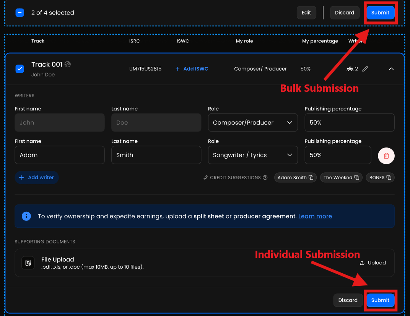
Task: Click the bulk Edit button
Action: (306, 13)
